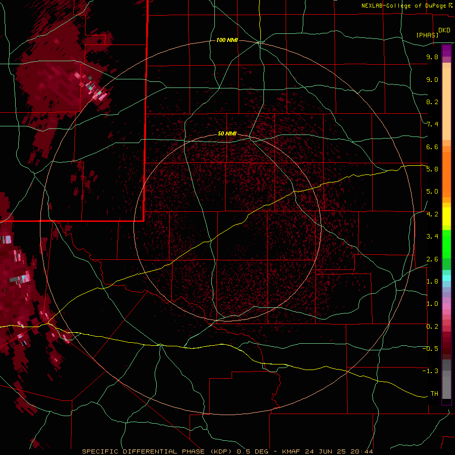Select the "[PHAS]" legend header label
This screenshot has width=455, height=455.
point(427,35)
